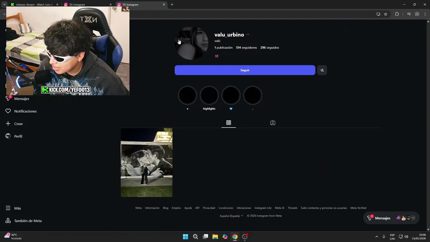Open the Ubicaciones footer link
This screenshot has width=430, height=242.
point(244,208)
